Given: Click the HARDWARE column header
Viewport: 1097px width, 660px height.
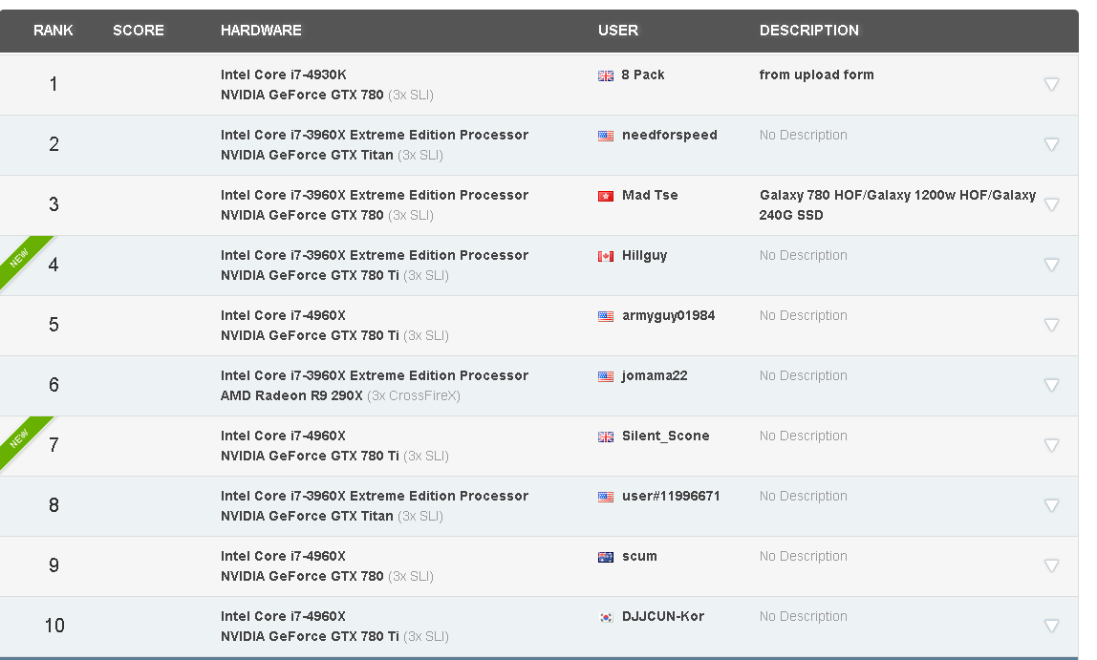Looking at the screenshot, I should point(261,31).
